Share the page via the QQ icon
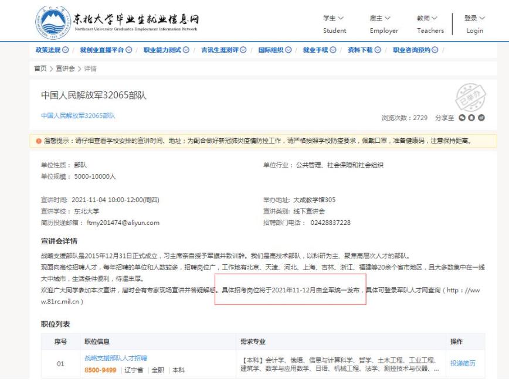 [471, 118]
